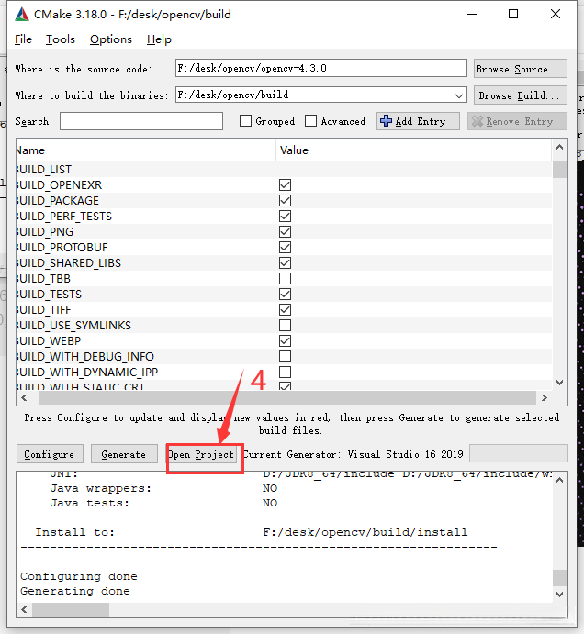
Task: Click the Configuring done log line
Action: (x=79, y=576)
